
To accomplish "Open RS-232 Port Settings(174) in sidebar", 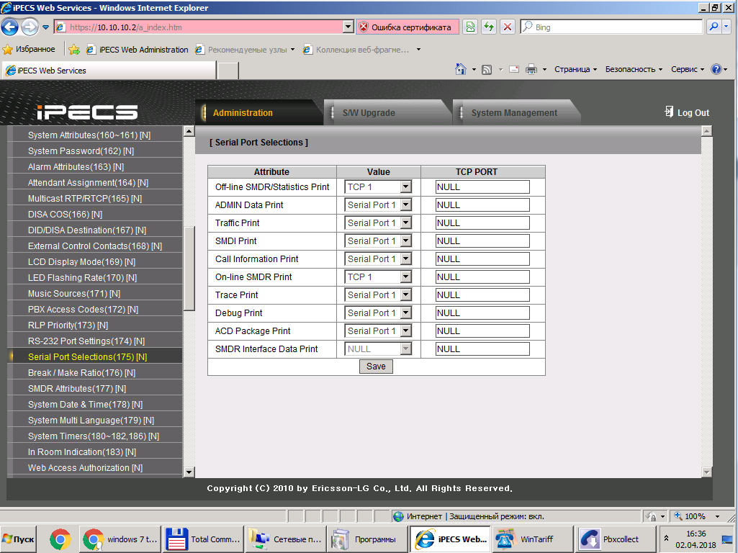I will pos(86,341).
